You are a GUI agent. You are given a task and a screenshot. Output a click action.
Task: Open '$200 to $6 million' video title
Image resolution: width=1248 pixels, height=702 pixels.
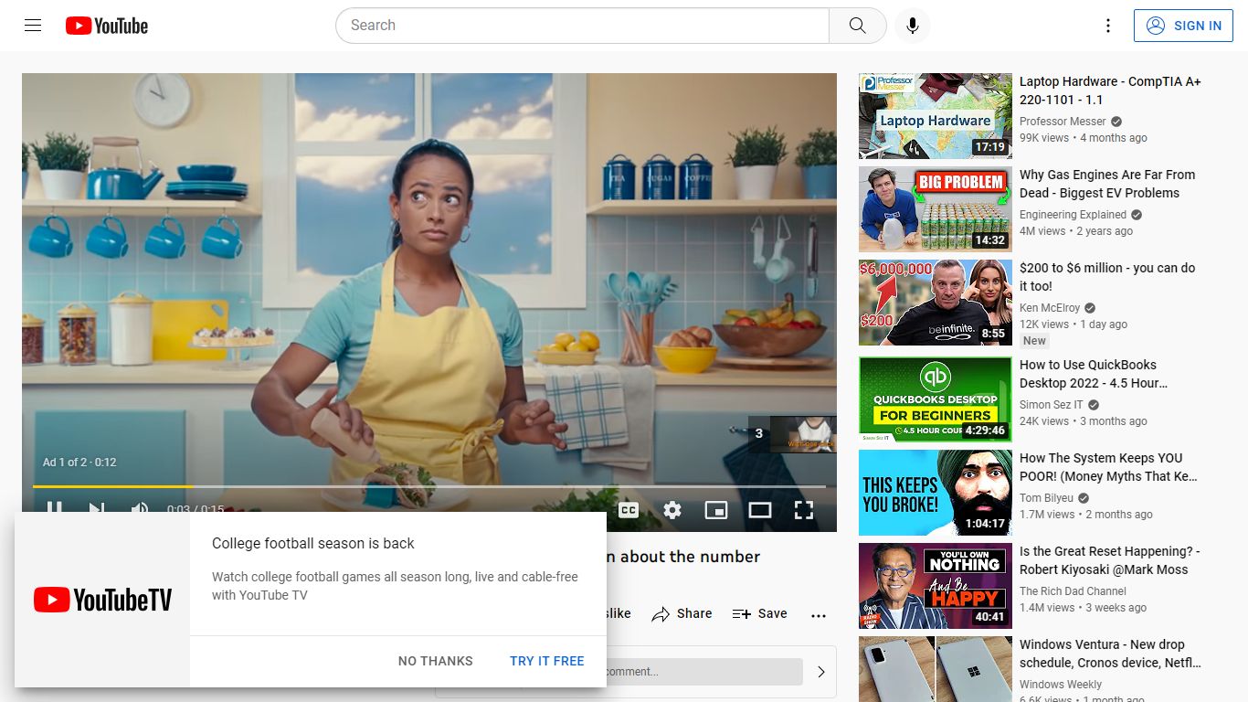click(1107, 277)
